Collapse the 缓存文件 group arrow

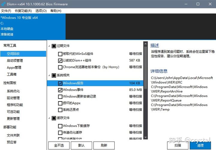[x=49, y=118]
